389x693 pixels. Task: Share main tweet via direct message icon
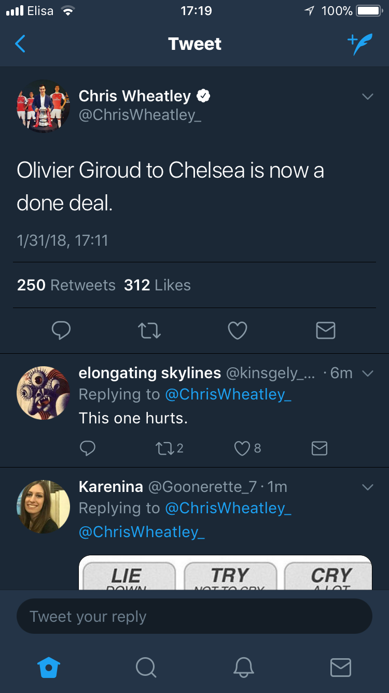[x=326, y=330]
